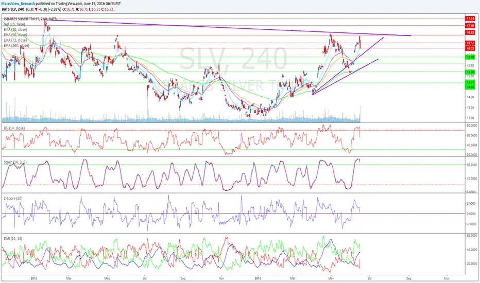This screenshot has width=480, height=283.
Task: Click the red 16.93 price level tag
Action: pyautogui.click(x=470, y=32)
